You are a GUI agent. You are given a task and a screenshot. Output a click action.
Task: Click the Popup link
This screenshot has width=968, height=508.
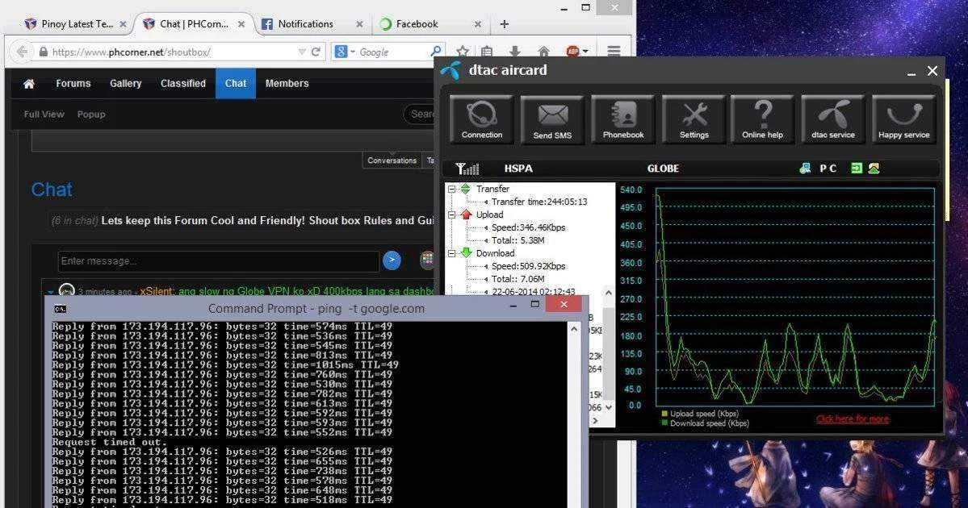coord(91,114)
